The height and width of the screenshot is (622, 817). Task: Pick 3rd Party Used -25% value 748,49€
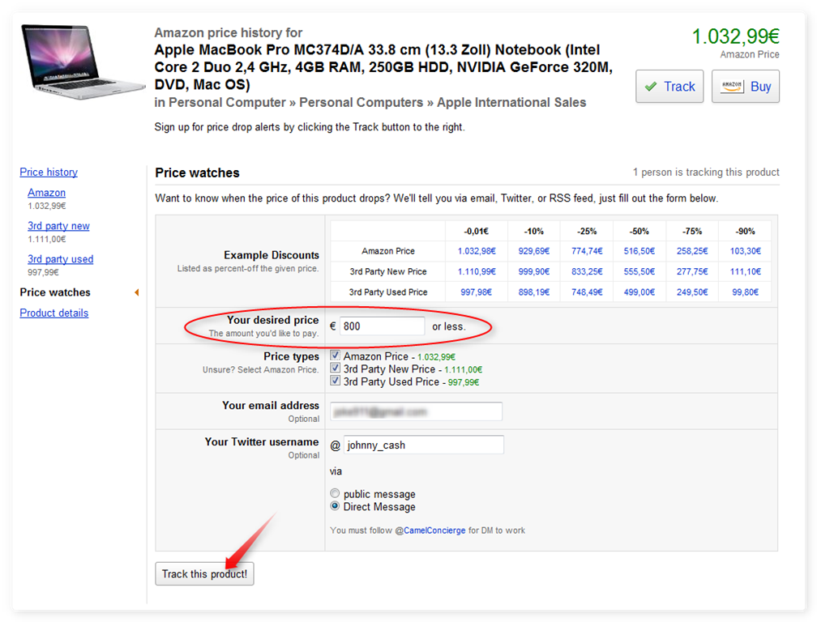(587, 292)
